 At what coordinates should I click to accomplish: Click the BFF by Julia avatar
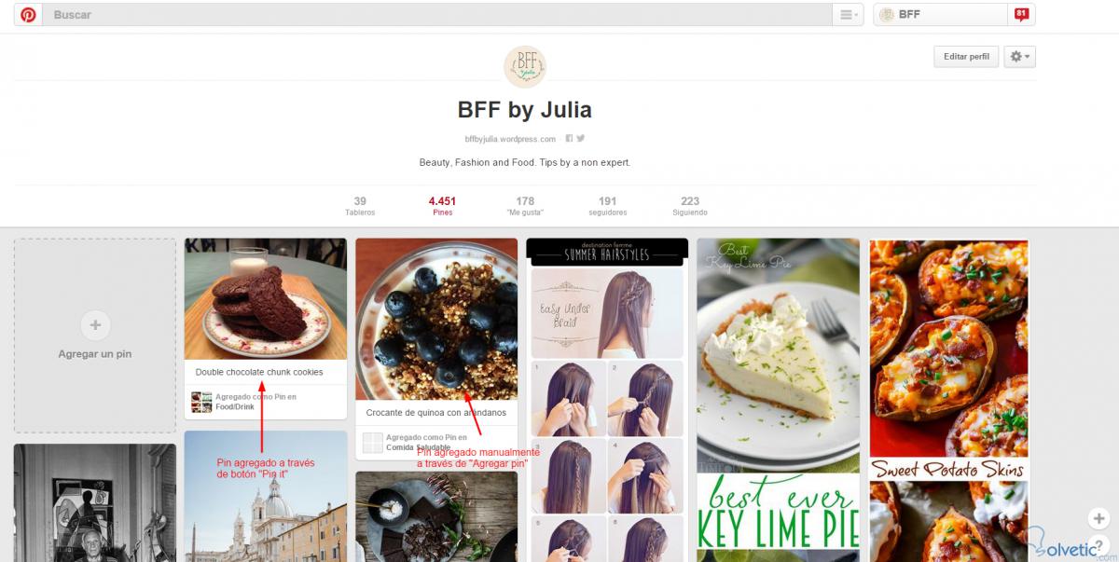[525, 67]
